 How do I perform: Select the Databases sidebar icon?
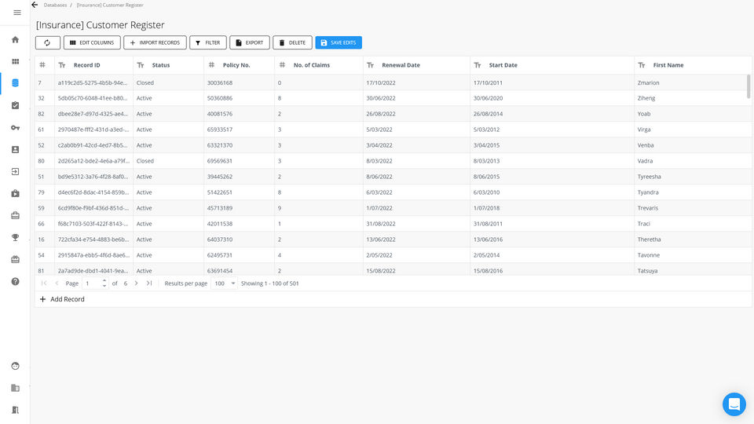(16, 83)
